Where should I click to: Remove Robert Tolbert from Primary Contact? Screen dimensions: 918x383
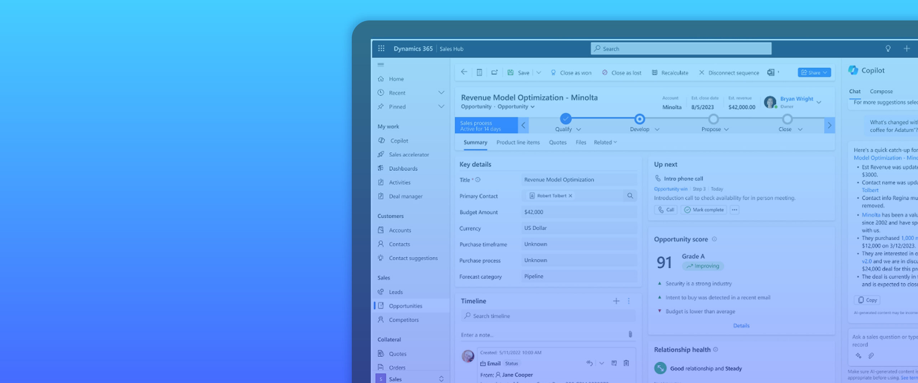coord(571,196)
